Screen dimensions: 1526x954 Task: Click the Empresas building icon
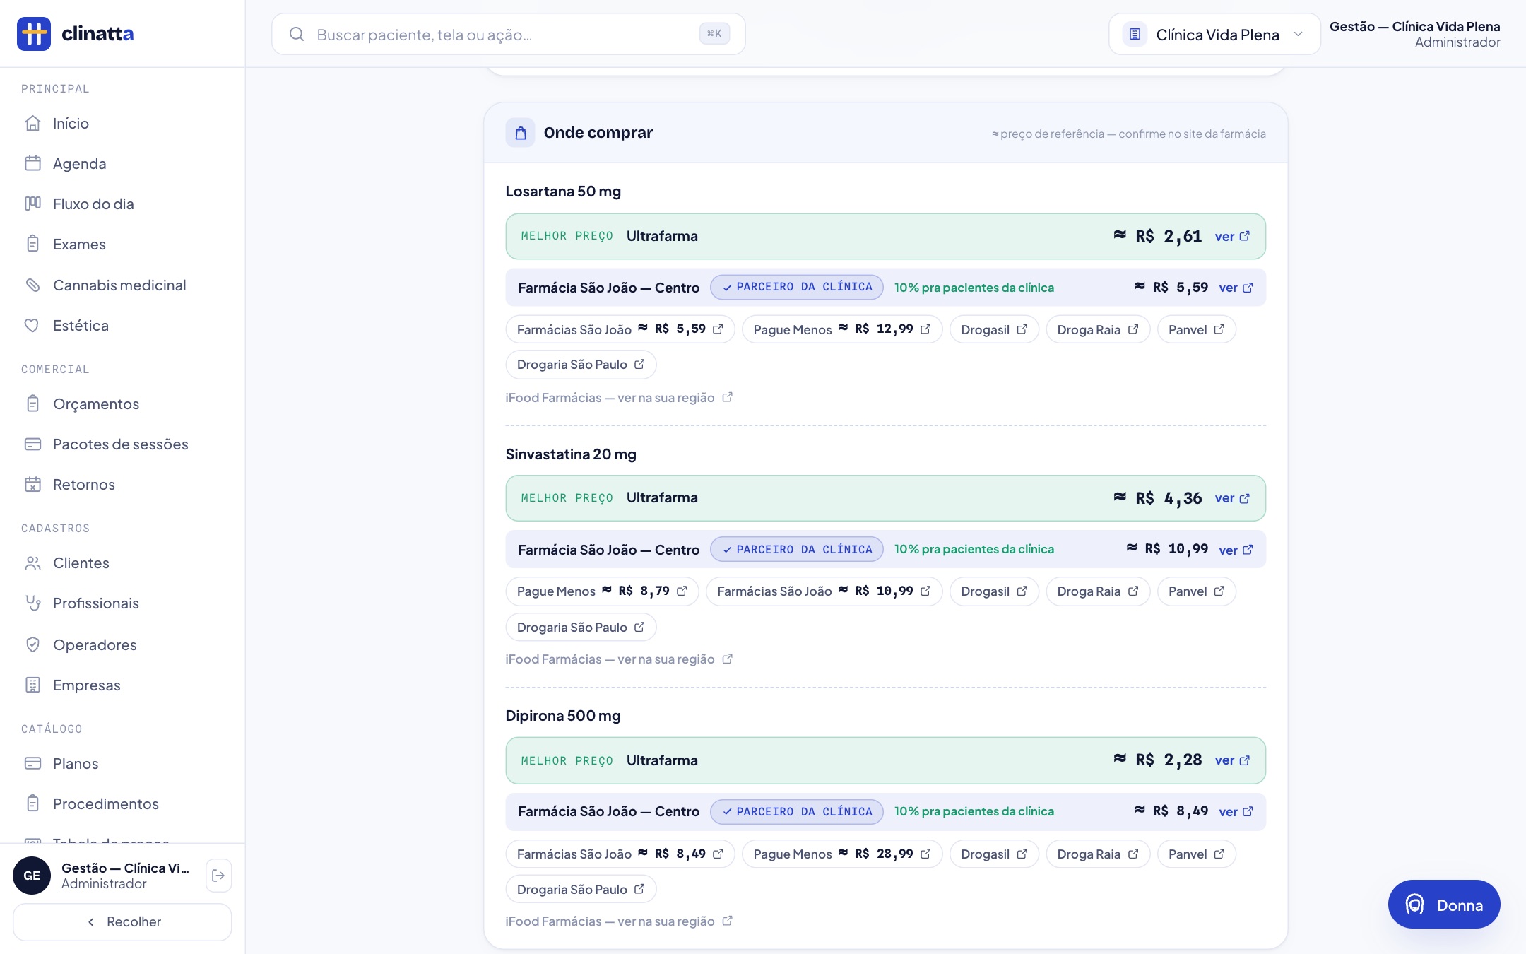[x=32, y=685]
